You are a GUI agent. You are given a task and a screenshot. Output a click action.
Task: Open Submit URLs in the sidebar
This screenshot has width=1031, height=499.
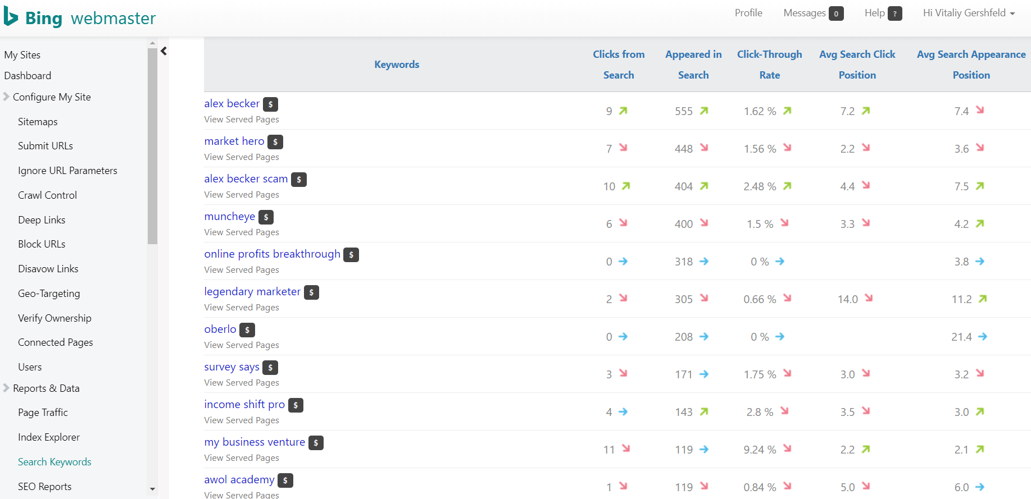pos(46,145)
